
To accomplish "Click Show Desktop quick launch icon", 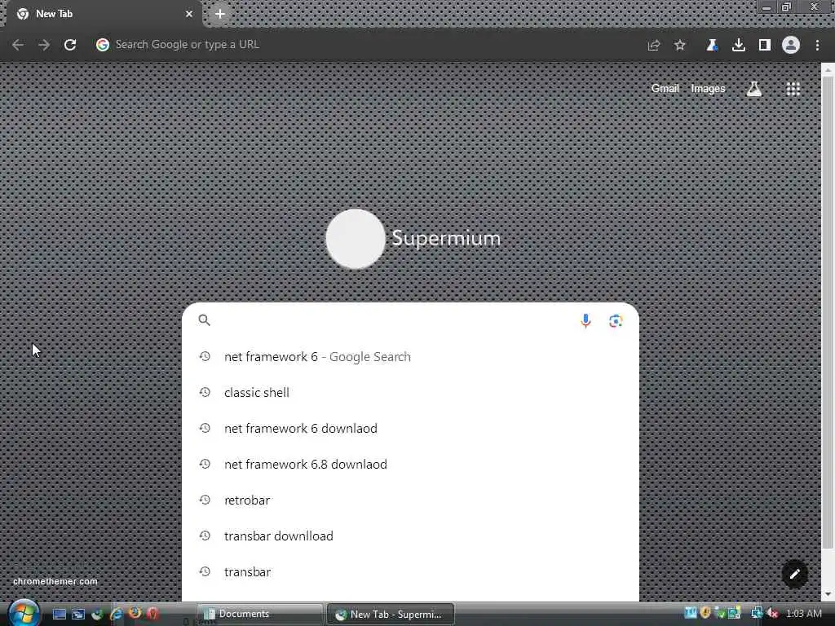I will click(x=60, y=614).
